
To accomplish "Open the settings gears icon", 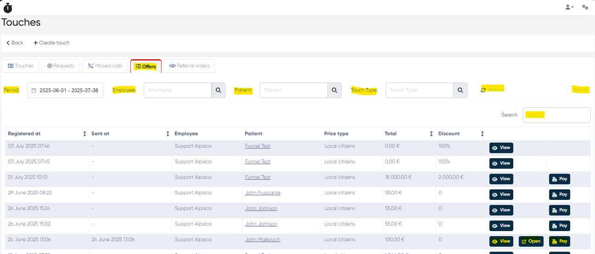I will (585, 7).
